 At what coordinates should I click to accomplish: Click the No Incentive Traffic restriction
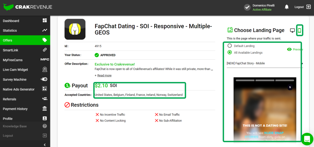click(110, 115)
